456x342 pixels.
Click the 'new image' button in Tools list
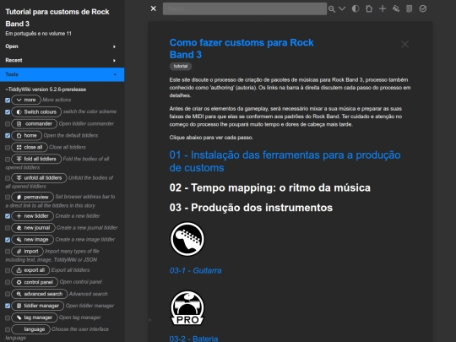[x=33, y=239]
